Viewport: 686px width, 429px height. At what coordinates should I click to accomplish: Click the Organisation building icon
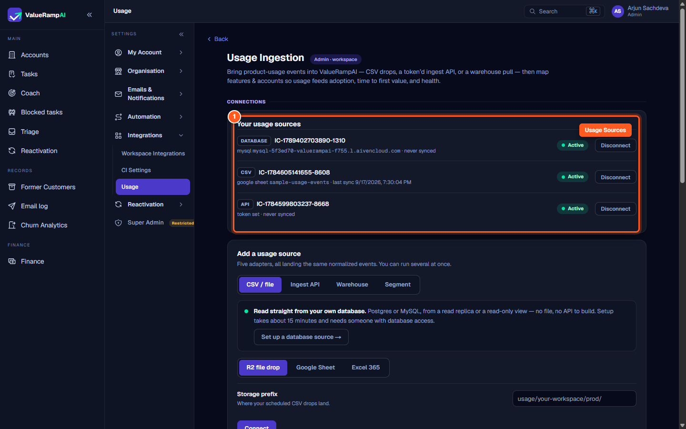pyautogui.click(x=118, y=71)
